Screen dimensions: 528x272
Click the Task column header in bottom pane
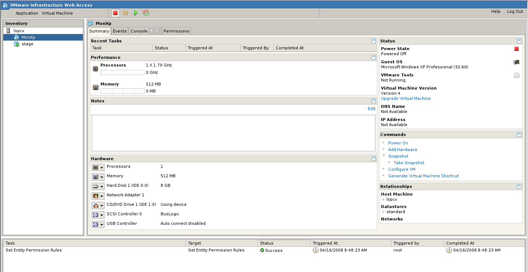point(94,243)
